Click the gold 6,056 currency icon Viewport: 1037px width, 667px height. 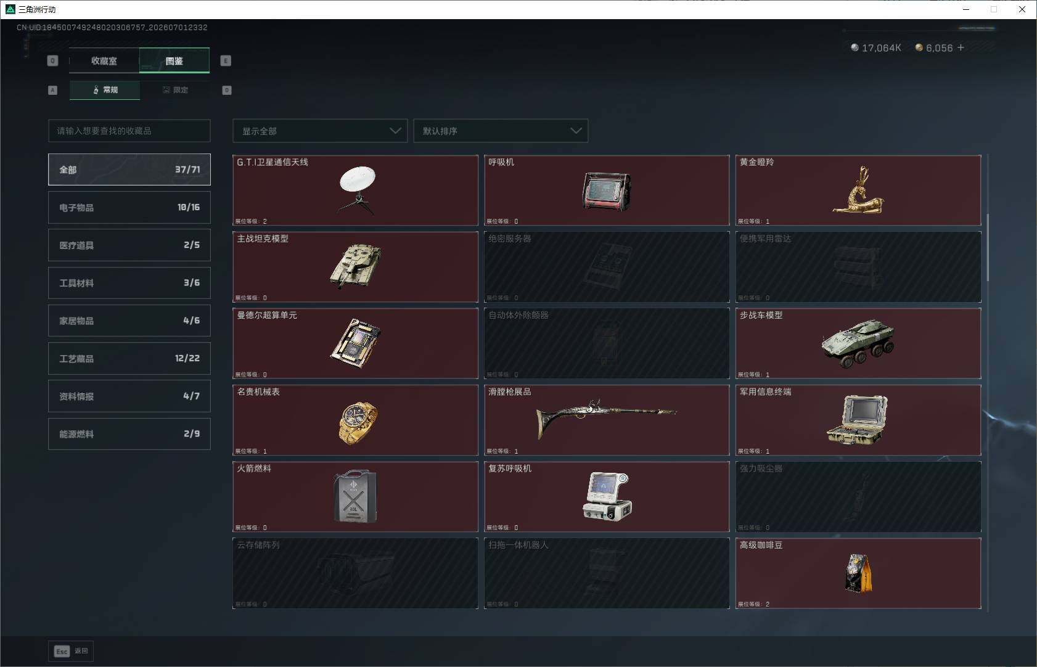coord(919,47)
